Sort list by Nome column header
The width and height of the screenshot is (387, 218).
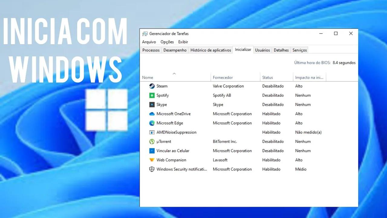tap(148, 78)
